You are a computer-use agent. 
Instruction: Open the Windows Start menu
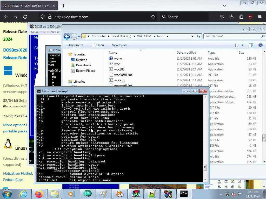[x=7, y=194]
